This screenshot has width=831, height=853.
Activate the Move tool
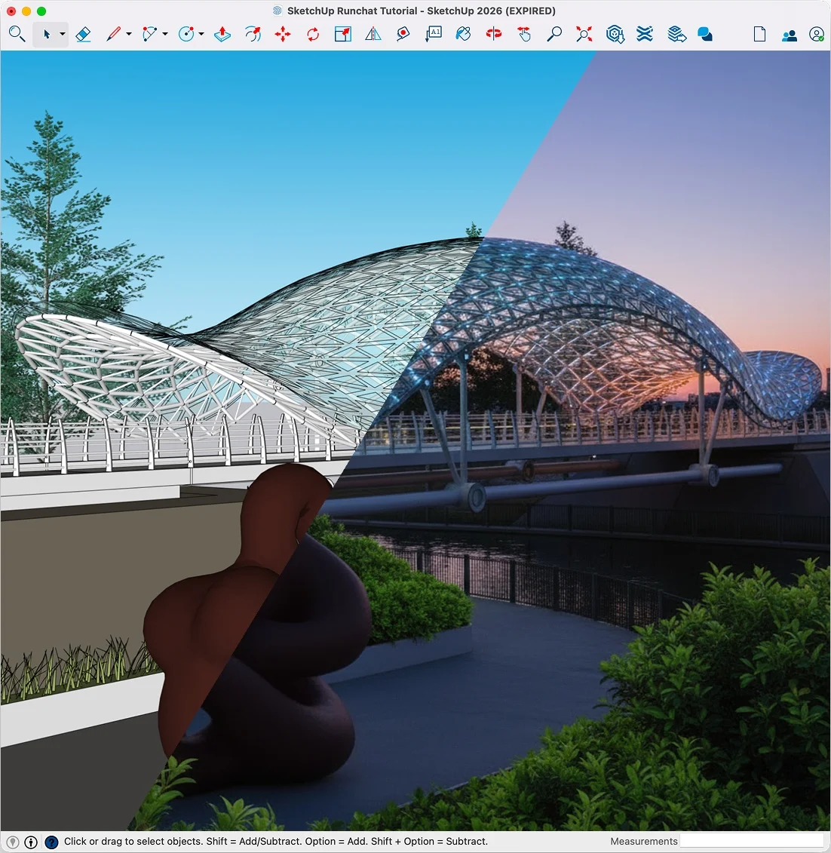coord(282,34)
